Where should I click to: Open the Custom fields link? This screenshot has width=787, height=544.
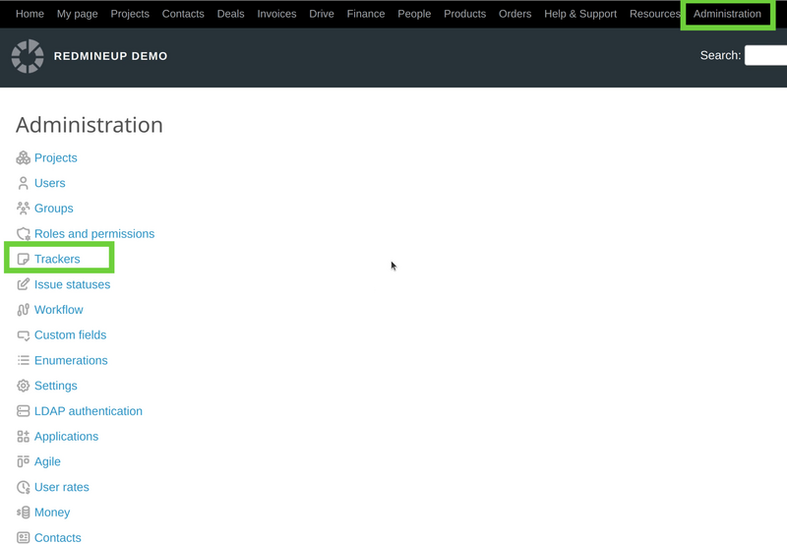[x=70, y=335]
